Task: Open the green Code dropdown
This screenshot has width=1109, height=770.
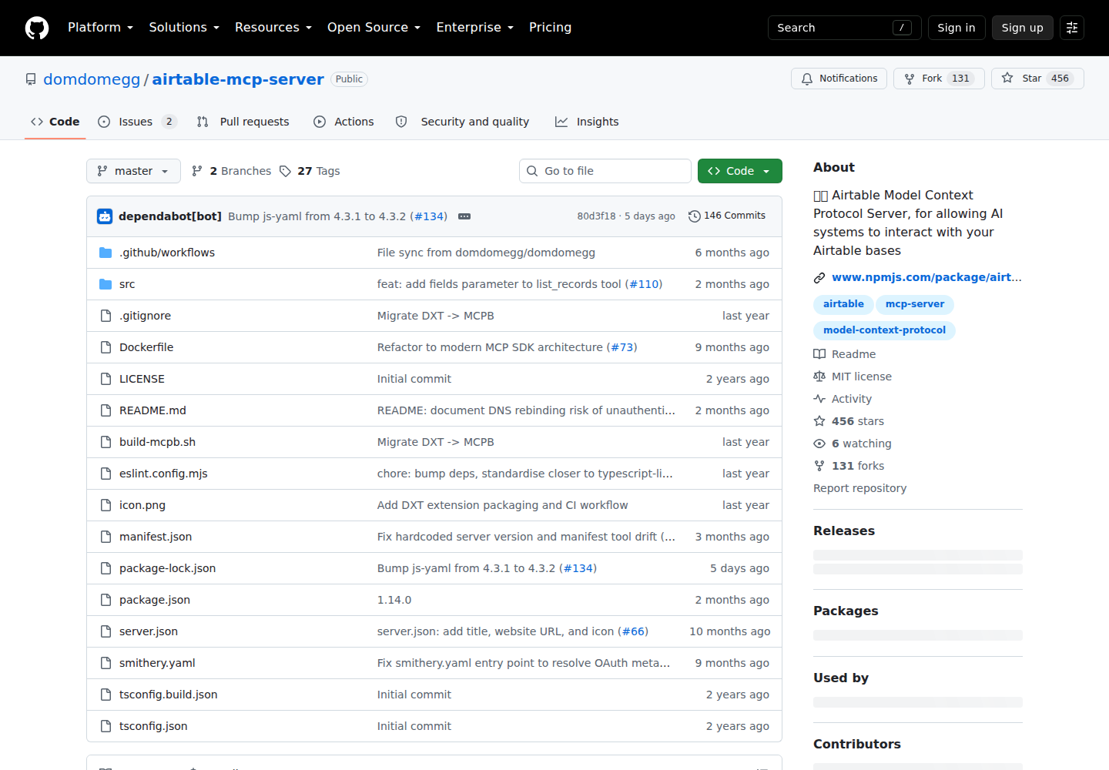Action: pos(739,171)
